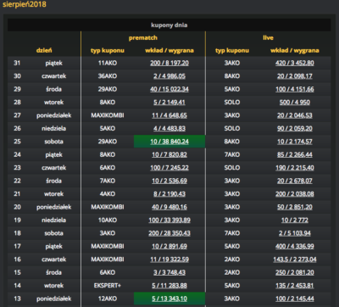Open prematch coupon 200 / 8 197,20
The image size is (339, 307).
[169, 63]
